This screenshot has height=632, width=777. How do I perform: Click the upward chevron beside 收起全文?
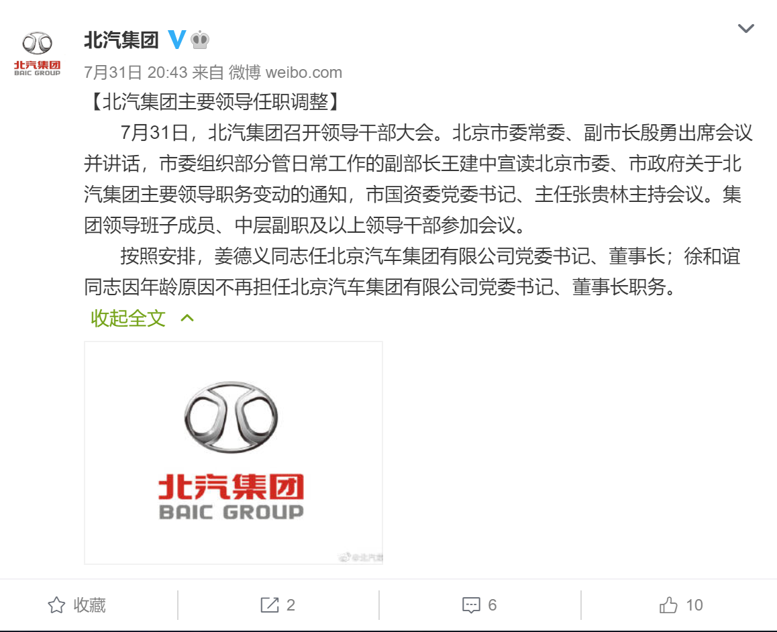187,318
